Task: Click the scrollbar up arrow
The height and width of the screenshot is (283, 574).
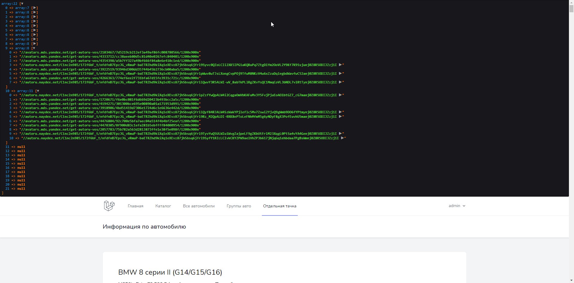Action: click(x=571, y=2)
